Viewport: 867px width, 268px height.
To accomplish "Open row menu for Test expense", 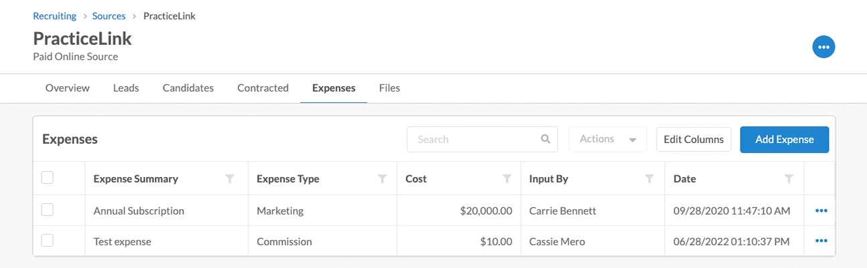I will pyautogui.click(x=821, y=241).
